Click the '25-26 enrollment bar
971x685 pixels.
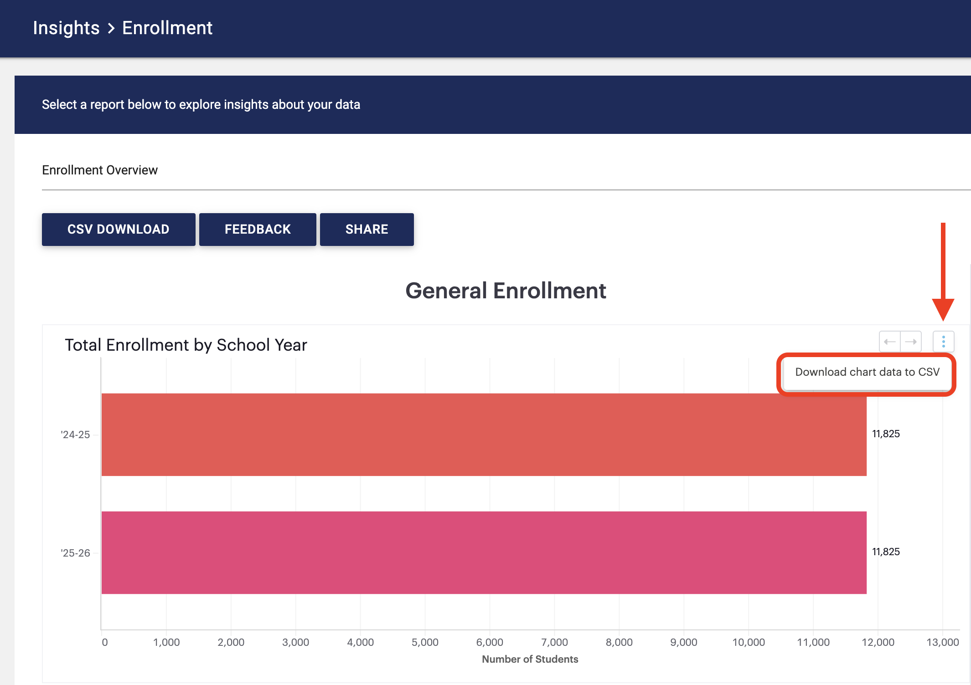pos(483,552)
